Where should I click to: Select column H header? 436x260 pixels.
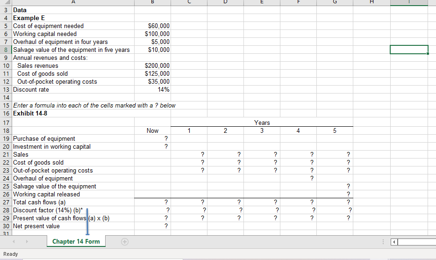(x=372, y=2)
